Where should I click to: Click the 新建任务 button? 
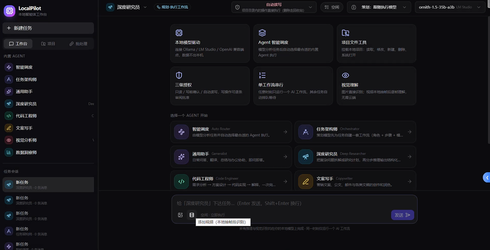click(48, 28)
